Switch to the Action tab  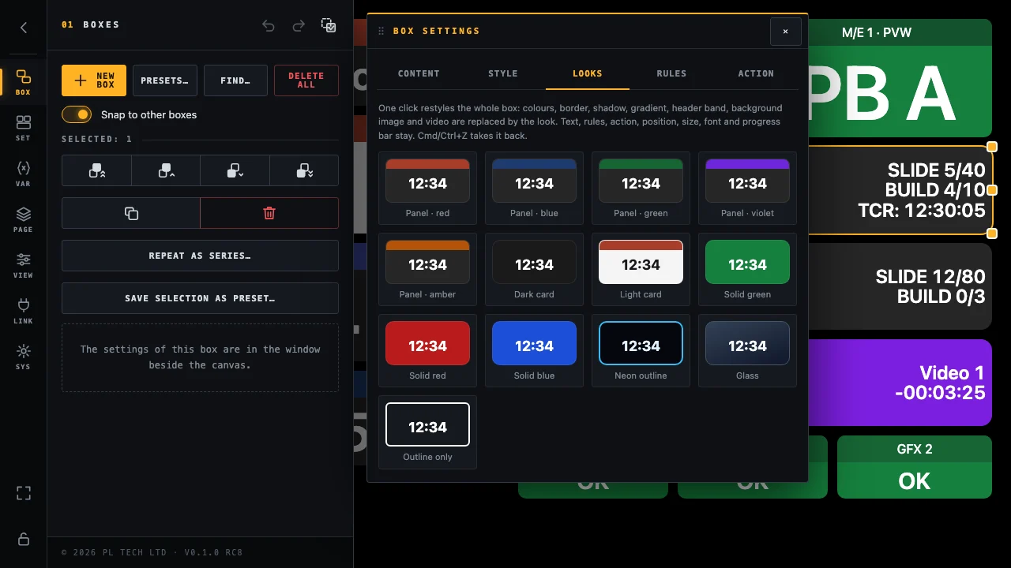756,73
